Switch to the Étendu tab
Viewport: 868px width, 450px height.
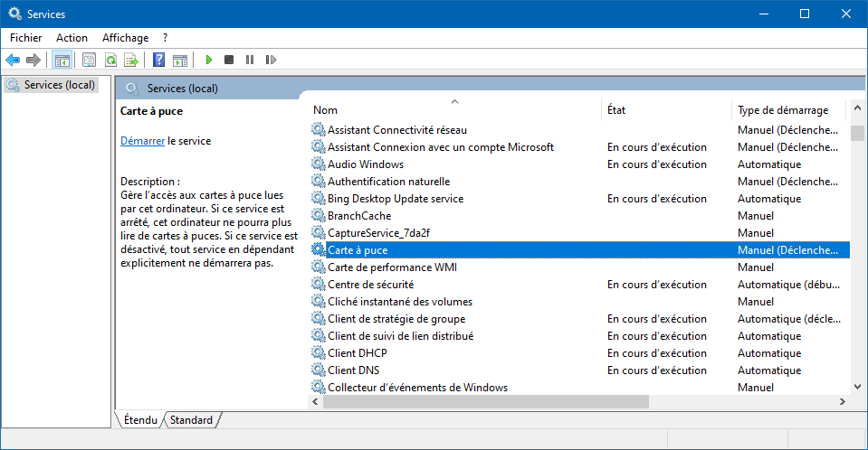tap(140, 419)
